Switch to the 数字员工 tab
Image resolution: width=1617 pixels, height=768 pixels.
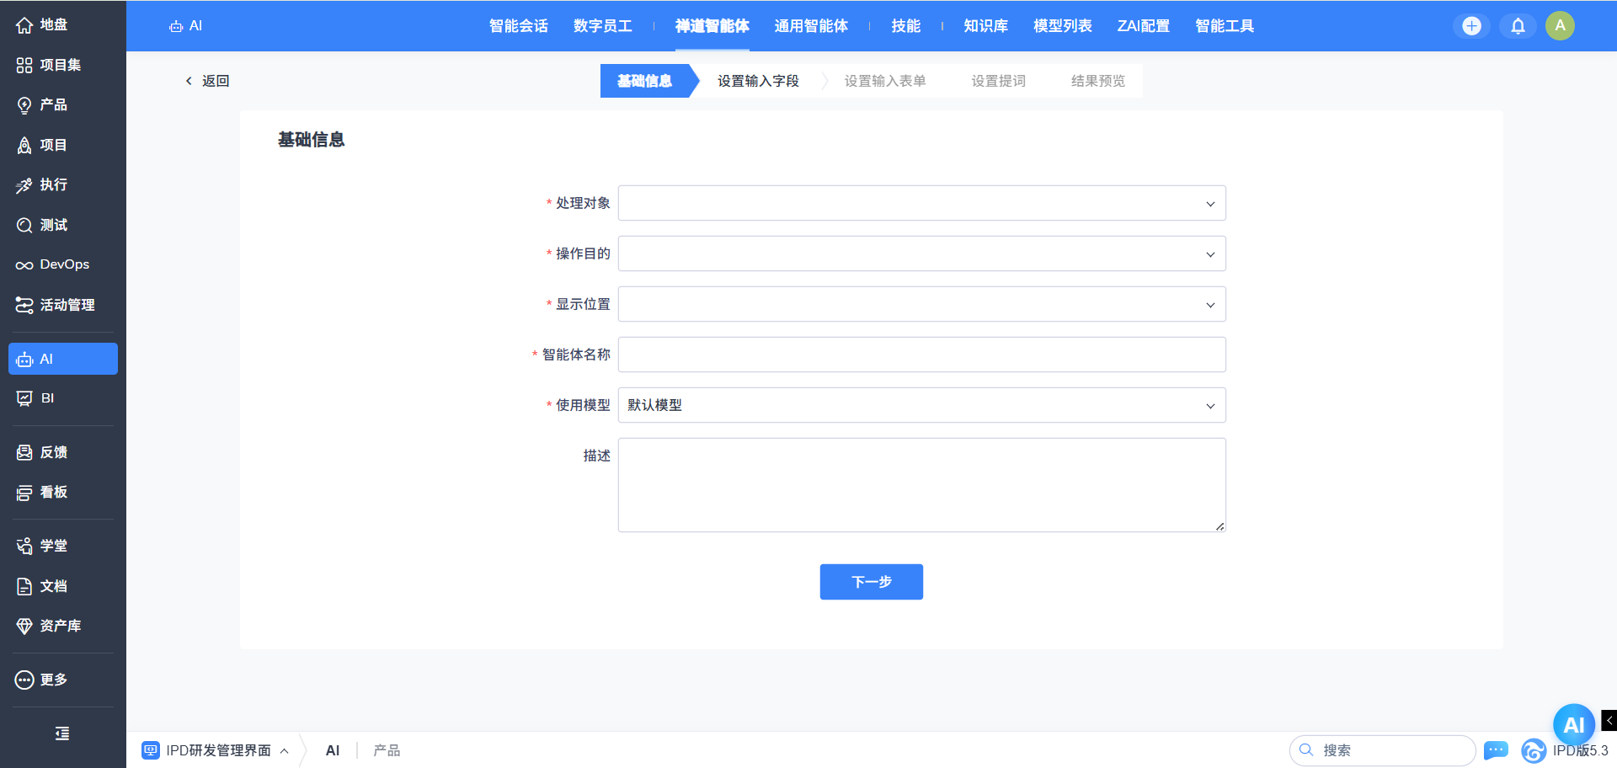602,26
